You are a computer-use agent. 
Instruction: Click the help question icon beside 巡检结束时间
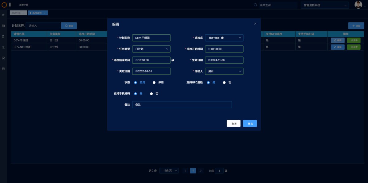click(173, 60)
